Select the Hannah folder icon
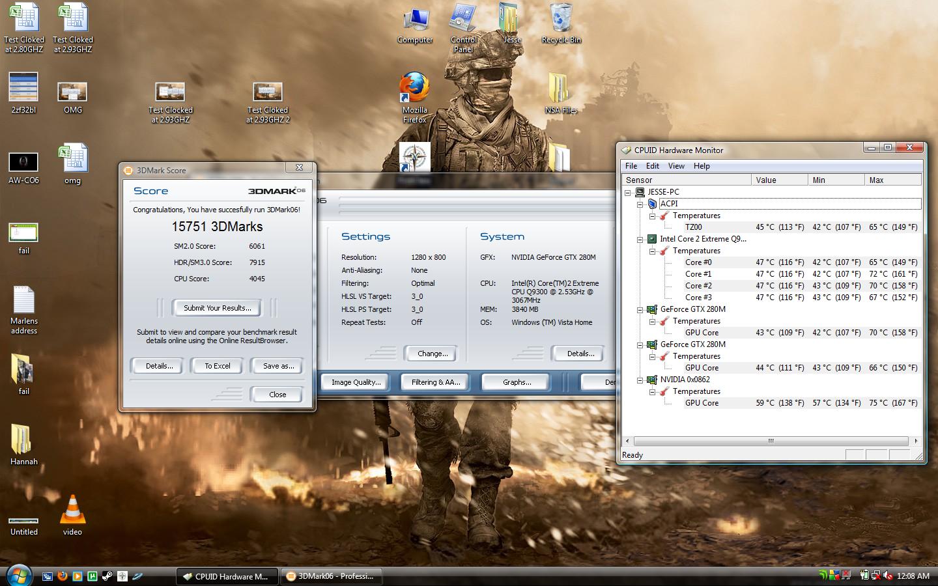The height and width of the screenshot is (586, 938). click(24, 445)
